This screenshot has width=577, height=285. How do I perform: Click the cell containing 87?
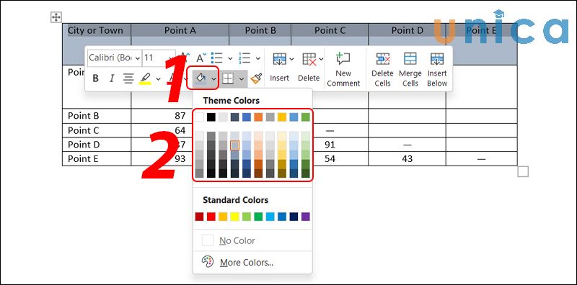pyautogui.click(x=180, y=116)
